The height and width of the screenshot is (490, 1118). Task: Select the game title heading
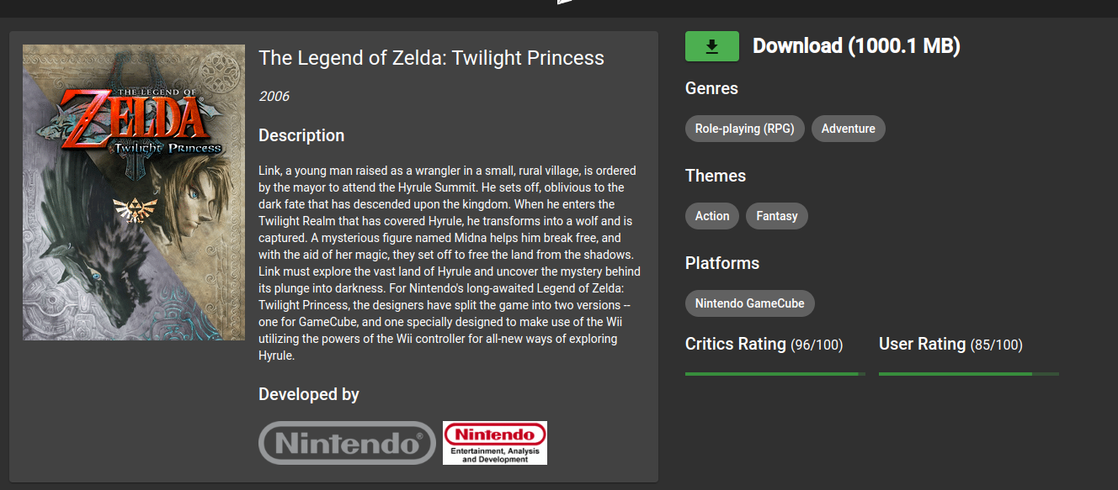[x=431, y=58]
